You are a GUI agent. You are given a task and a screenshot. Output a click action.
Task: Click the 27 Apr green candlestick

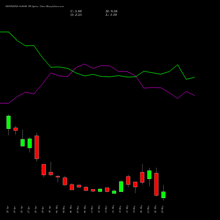(x=29, y=143)
